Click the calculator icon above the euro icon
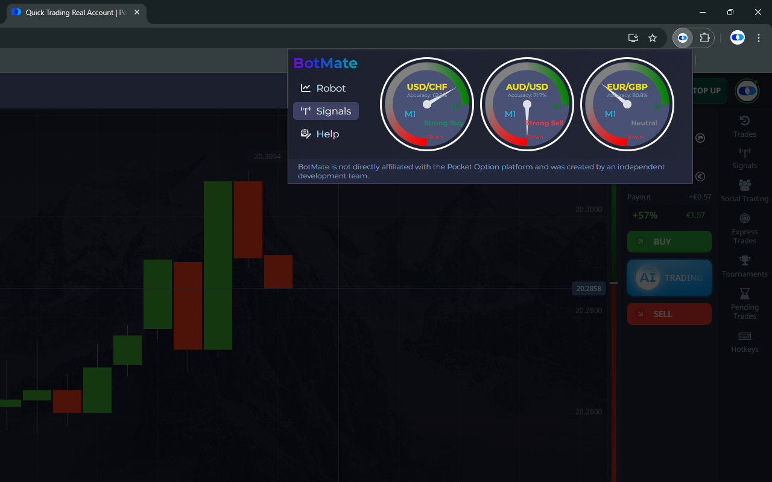The height and width of the screenshot is (482, 772). 700,138
